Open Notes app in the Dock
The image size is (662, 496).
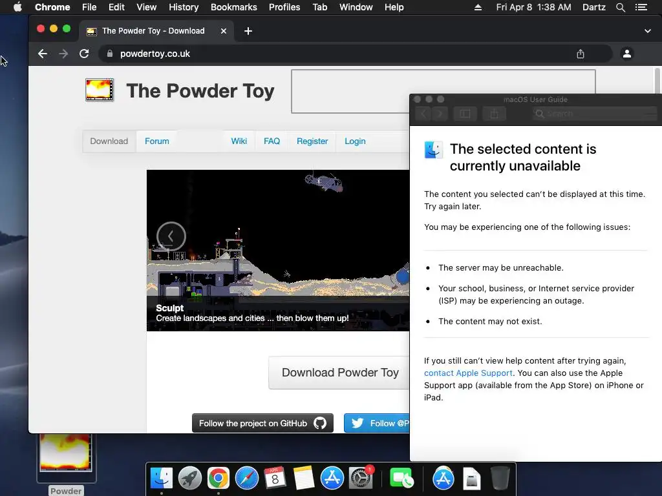[x=304, y=479]
